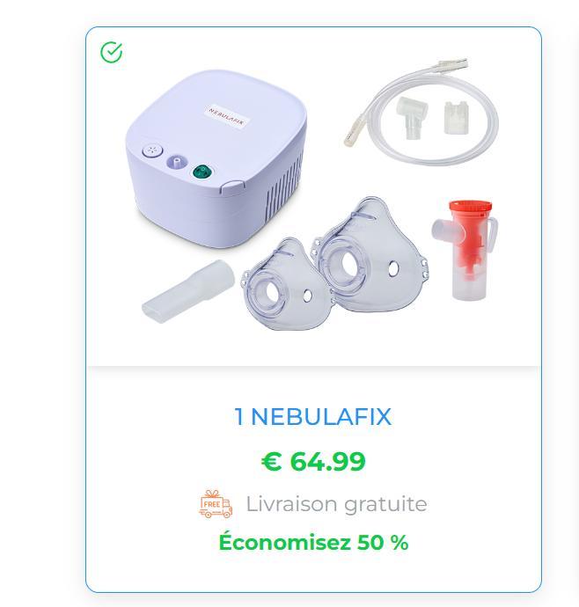
Task: Click the orange medication cup chamber
Action: pyautogui.click(x=465, y=249)
